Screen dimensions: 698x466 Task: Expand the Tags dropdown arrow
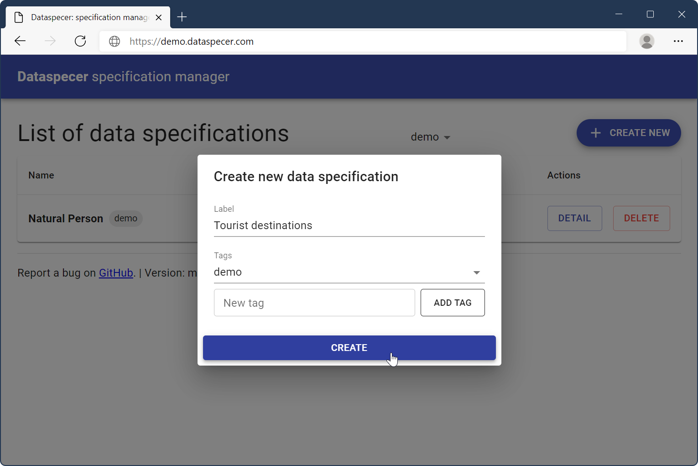pyautogui.click(x=476, y=272)
